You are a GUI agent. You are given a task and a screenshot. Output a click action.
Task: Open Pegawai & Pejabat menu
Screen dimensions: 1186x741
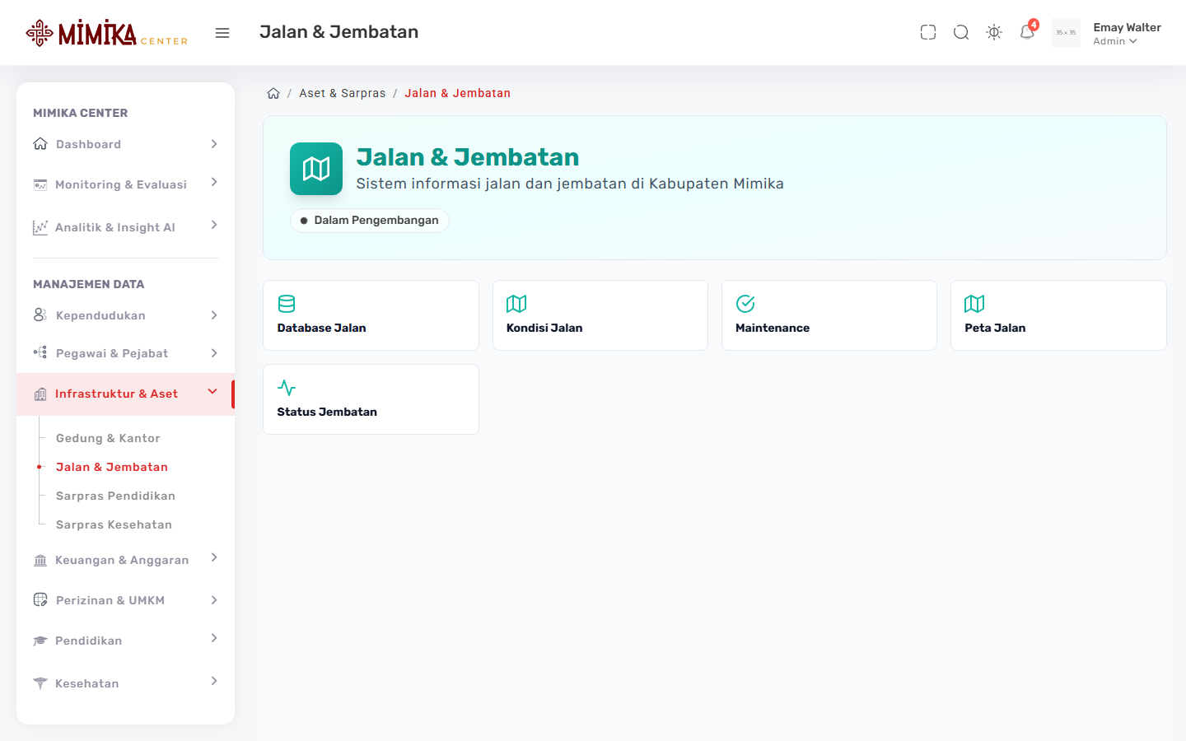pyautogui.click(x=125, y=353)
